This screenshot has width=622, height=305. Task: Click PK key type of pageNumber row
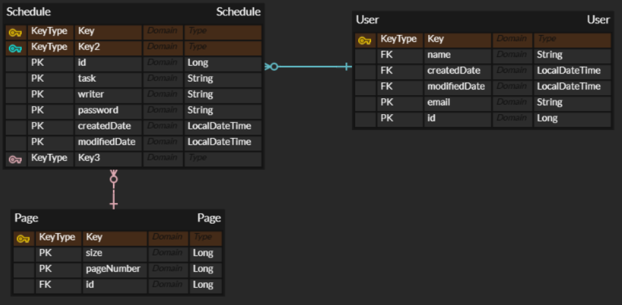(58, 270)
